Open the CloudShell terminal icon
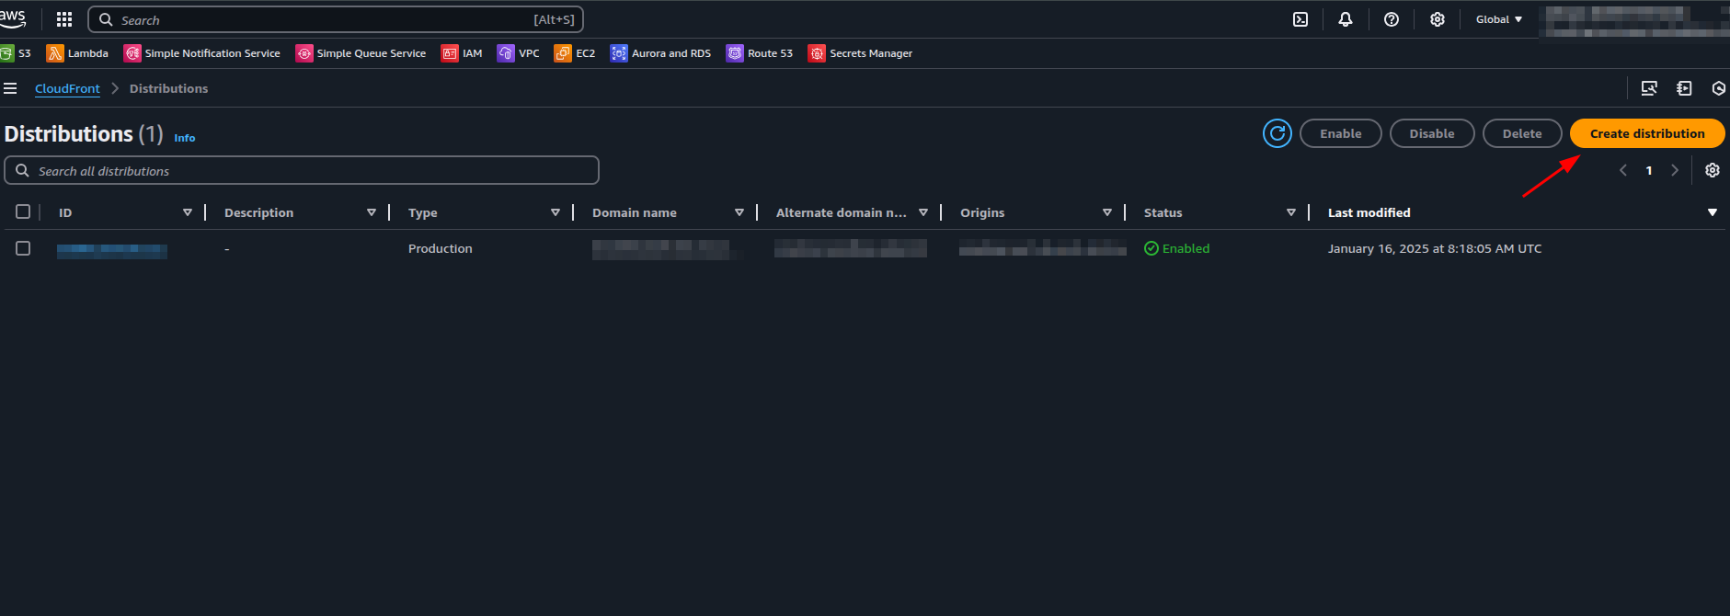The image size is (1730, 616). click(1300, 19)
